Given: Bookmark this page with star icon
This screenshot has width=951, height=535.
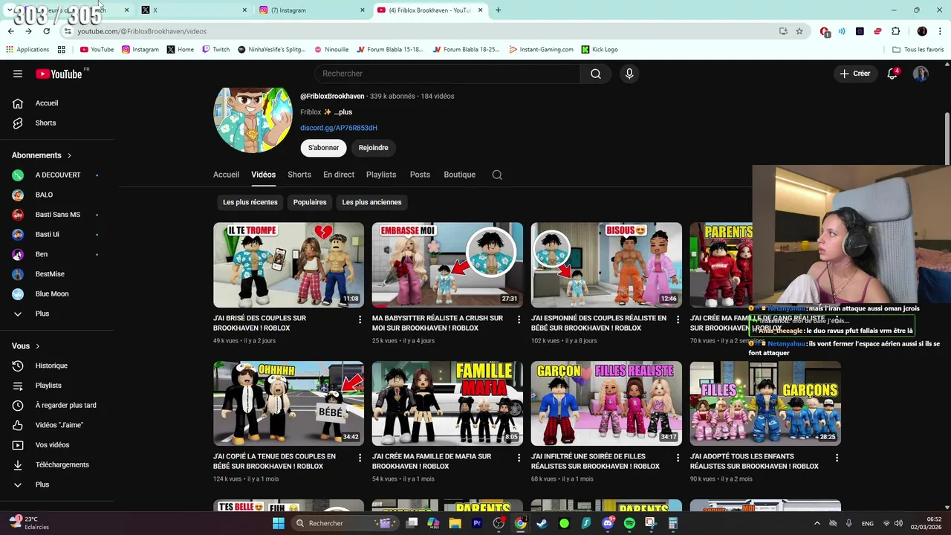Looking at the screenshot, I should [799, 31].
